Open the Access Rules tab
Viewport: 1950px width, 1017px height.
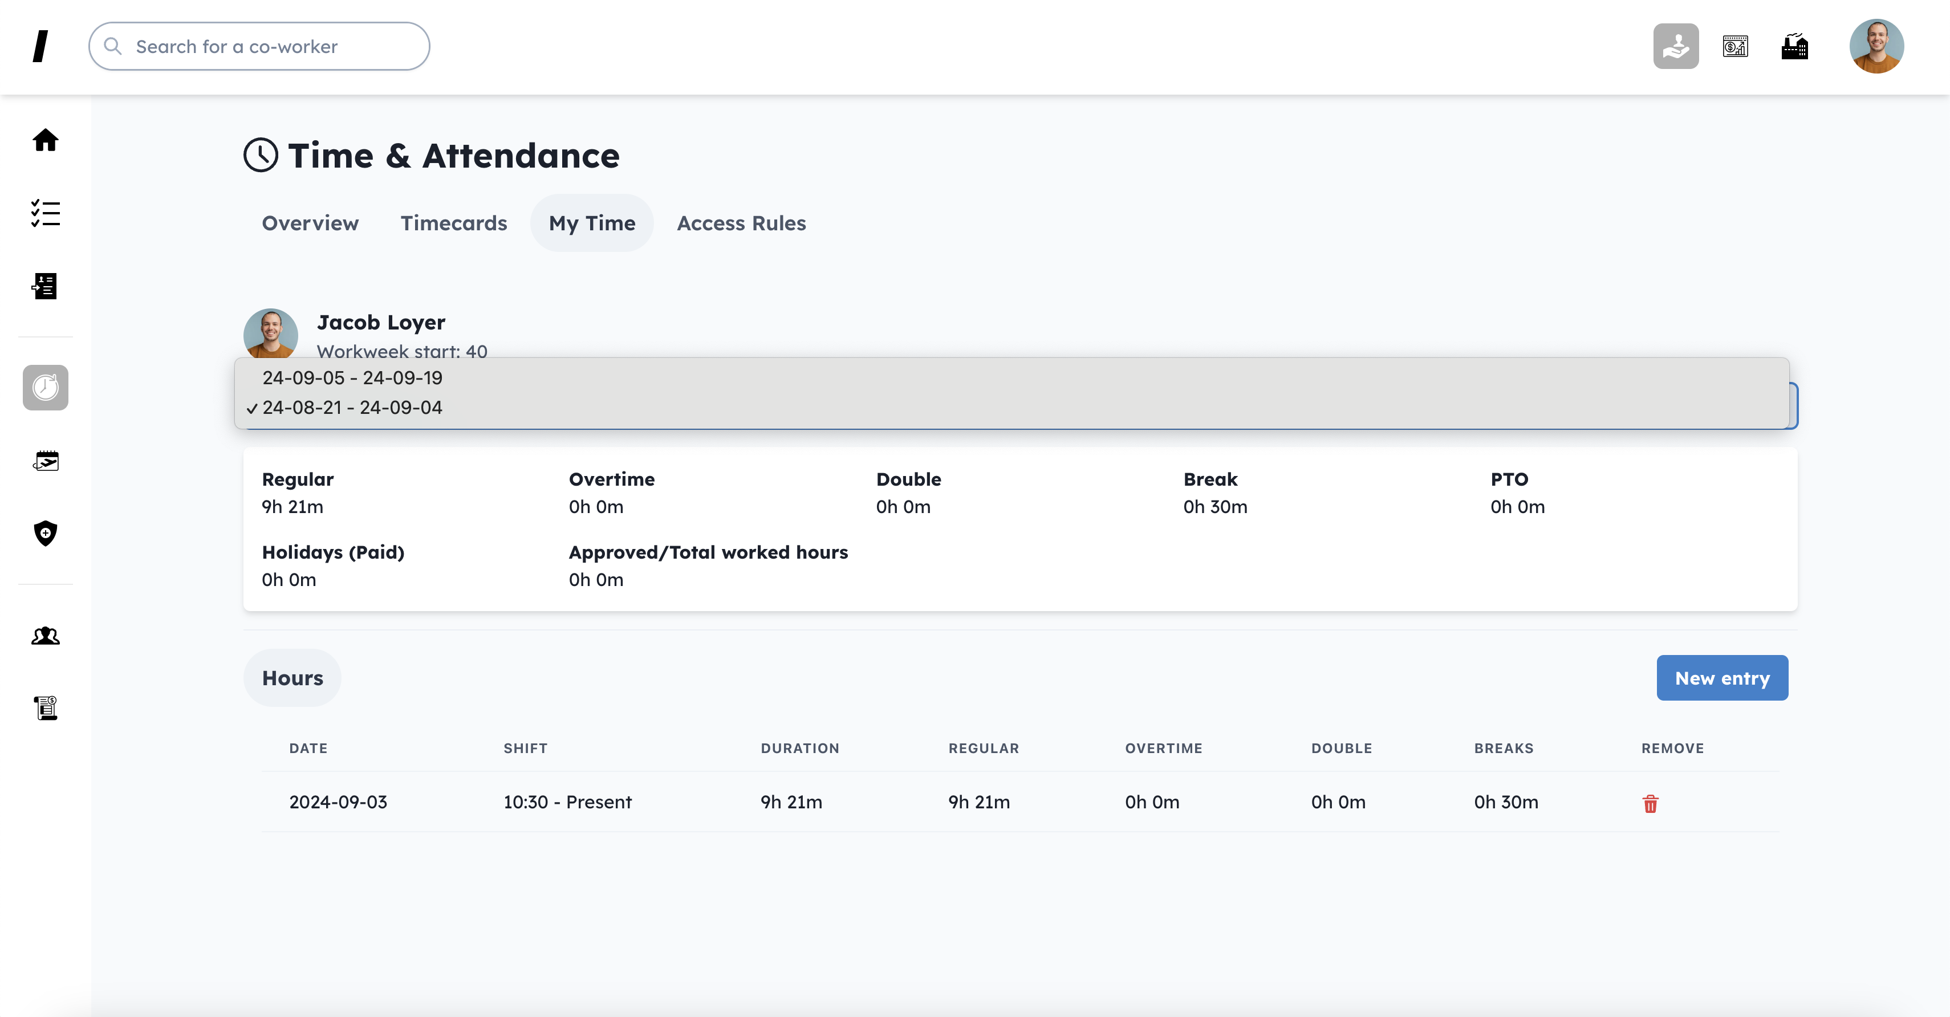pyautogui.click(x=740, y=223)
